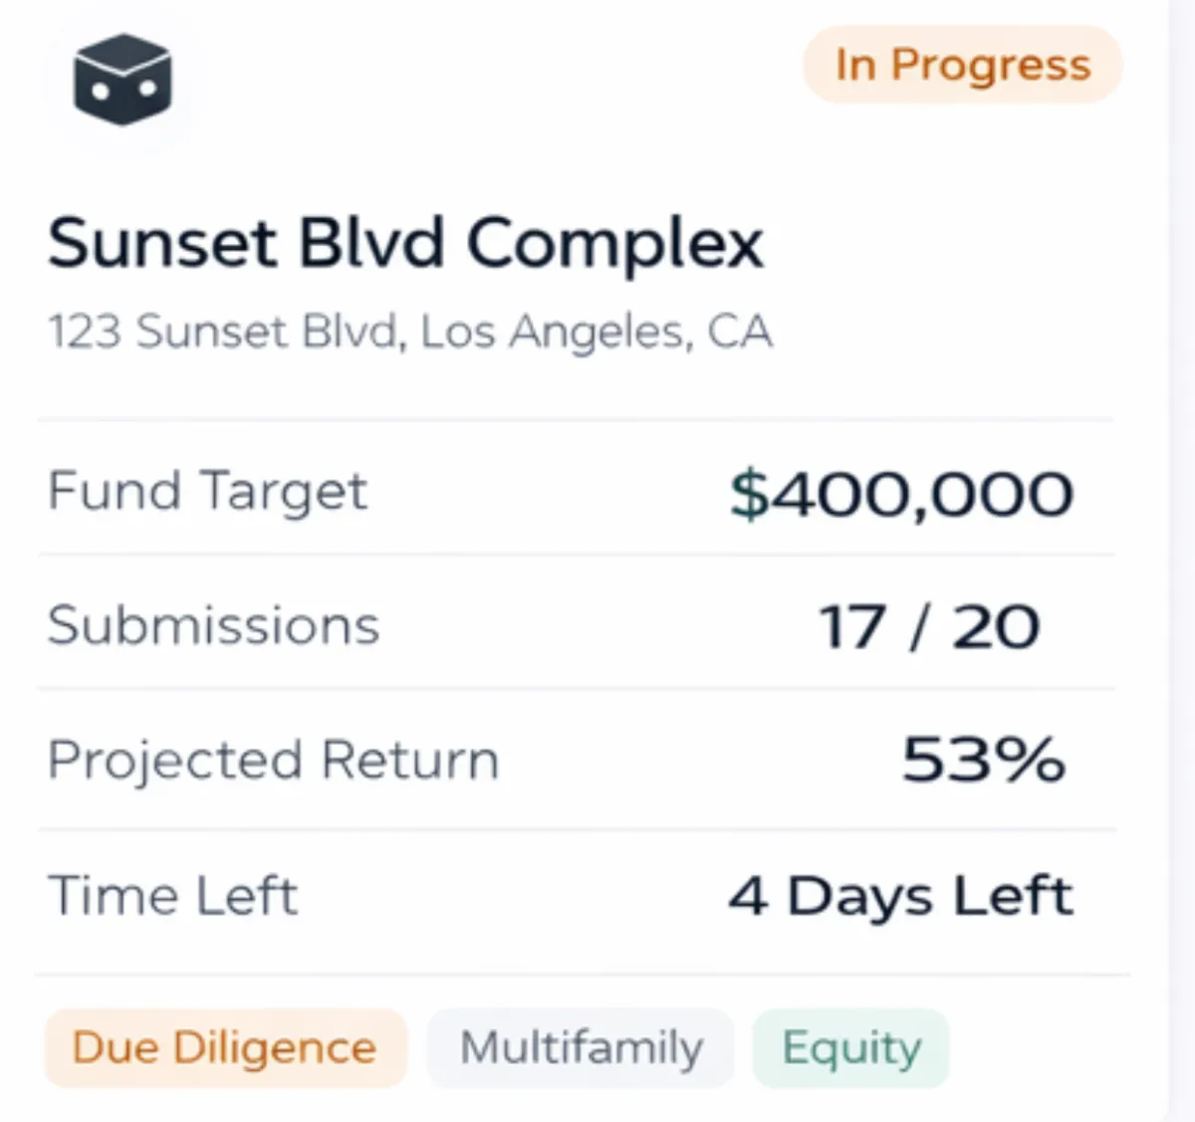Click the submissions maximum 20
The width and height of the screenshot is (1195, 1122).
tap(996, 627)
